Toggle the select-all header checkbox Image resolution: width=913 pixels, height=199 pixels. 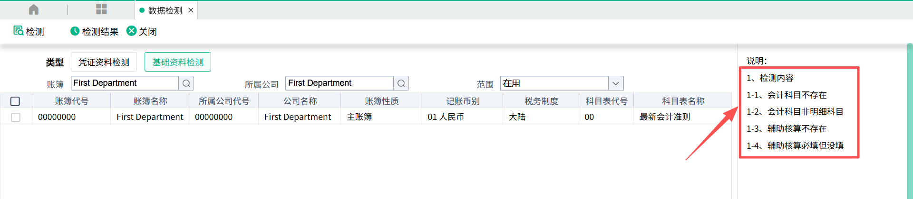point(15,101)
